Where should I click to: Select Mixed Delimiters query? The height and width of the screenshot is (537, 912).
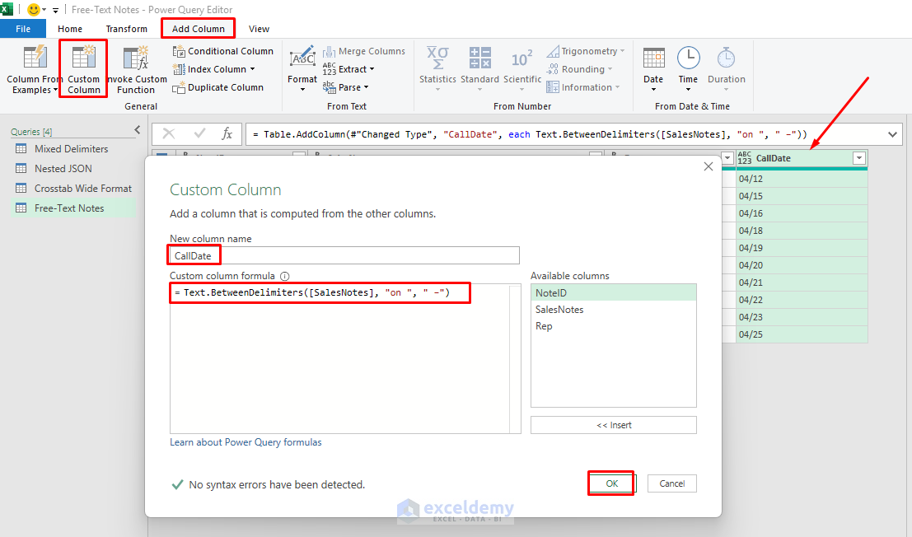71,149
